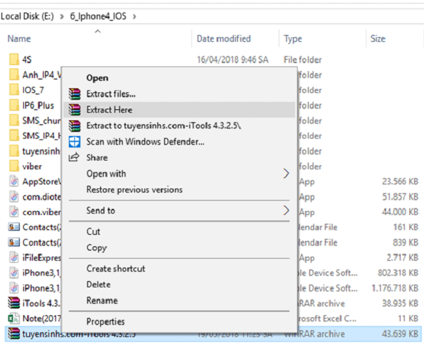424x351 pixels.
Task: Choose Cut from the context menu
Action: click(x=179, y=232)
